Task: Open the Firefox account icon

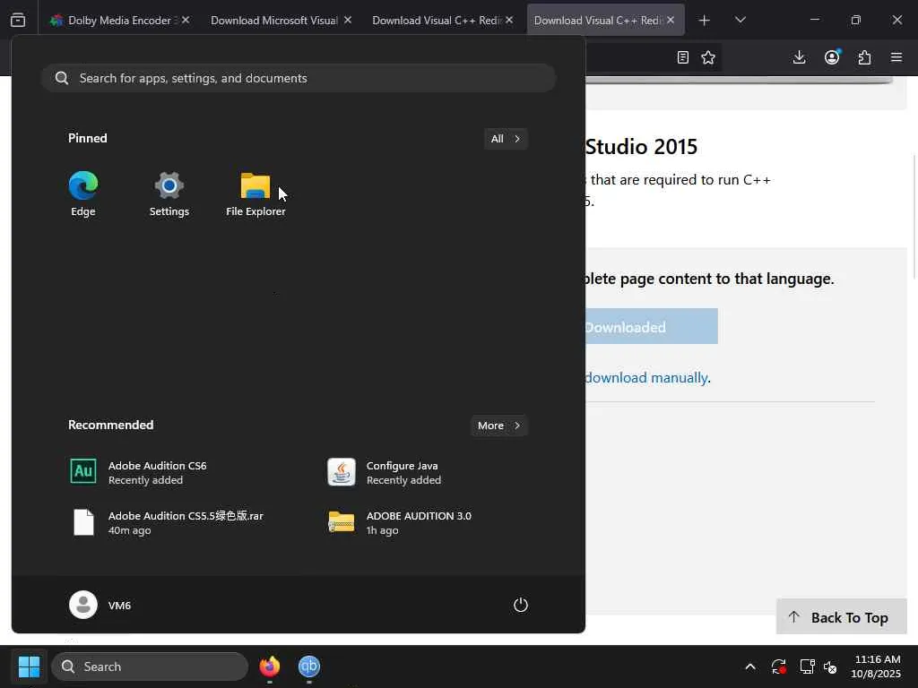Action: pos(832,57)
